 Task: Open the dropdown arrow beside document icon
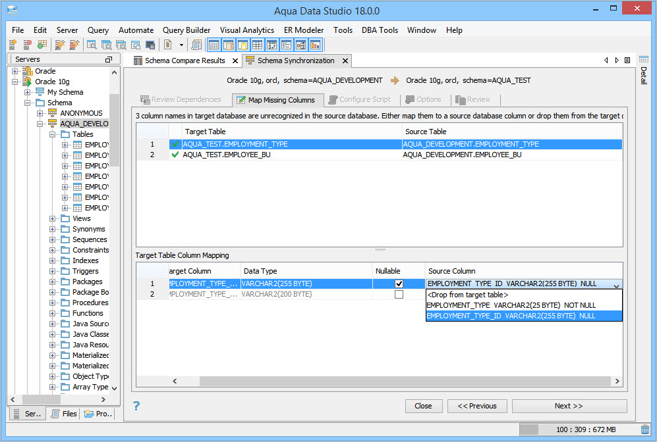(x=181, y=45)
